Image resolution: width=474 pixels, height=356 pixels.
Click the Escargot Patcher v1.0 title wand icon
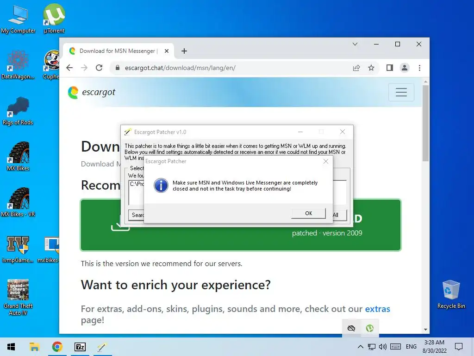click(x=128, y=132)
